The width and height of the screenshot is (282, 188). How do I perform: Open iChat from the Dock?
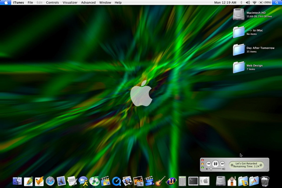83,181
